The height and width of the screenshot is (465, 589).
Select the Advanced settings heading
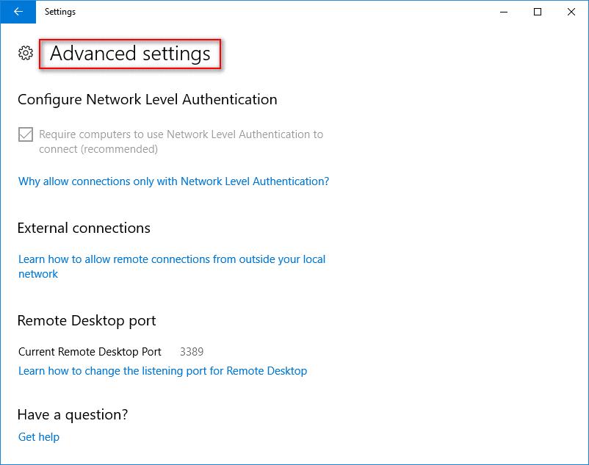(x=130, y=54)
